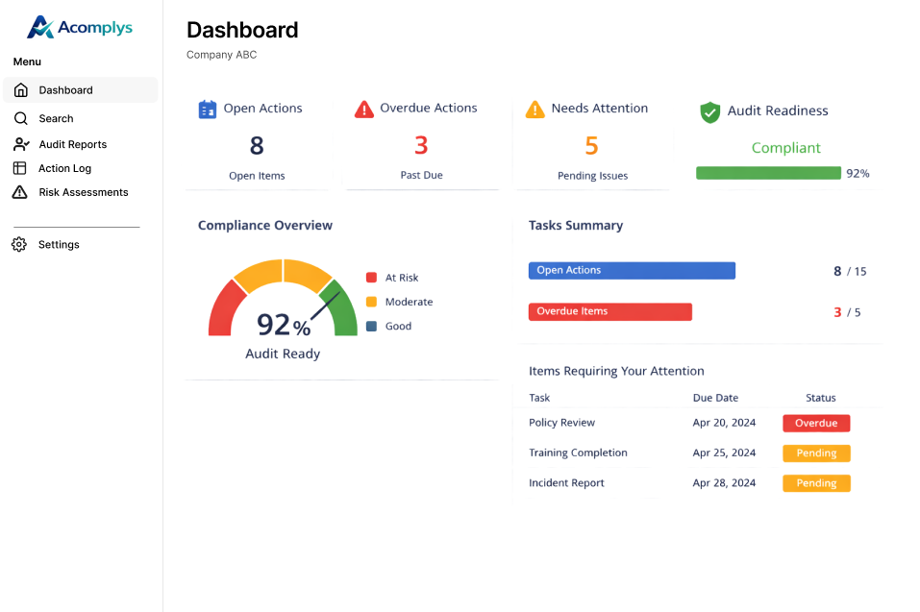
Task: Click the Apr 20, 2024 due date
Action: tap(724, 423)
